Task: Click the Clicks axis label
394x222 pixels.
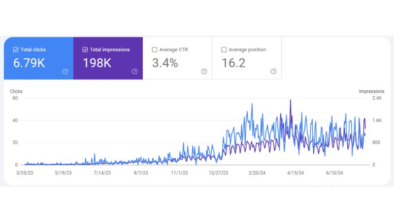Action: click(x=16, y=91)
